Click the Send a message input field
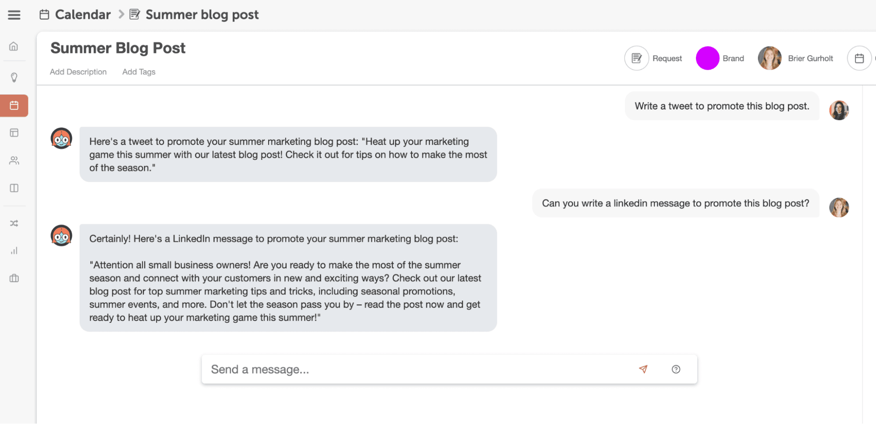This screenshot has width=876, height=424. 416,369
